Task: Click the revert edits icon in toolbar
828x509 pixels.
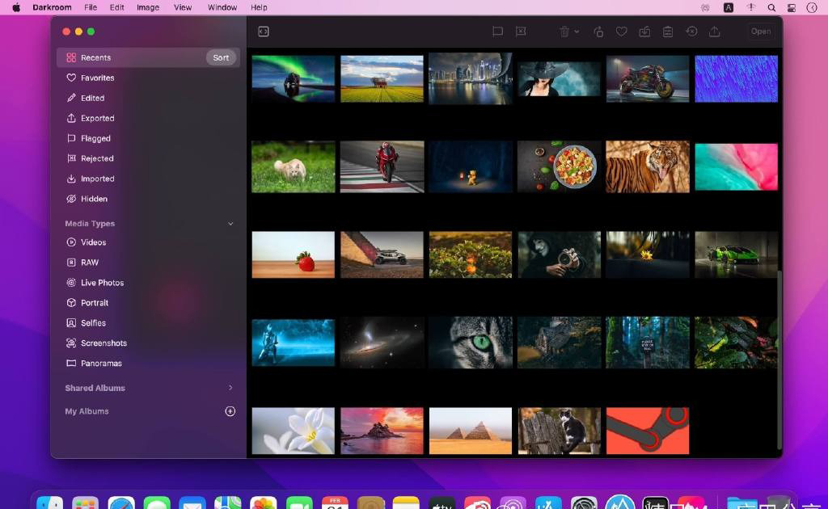Action: pyautogui.click(x=691, y=32)
